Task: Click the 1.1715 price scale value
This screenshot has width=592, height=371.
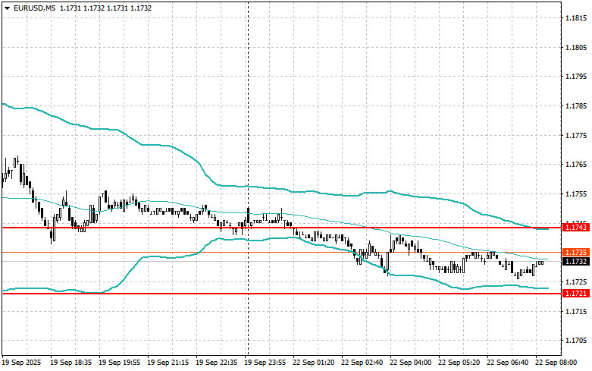Action: tap(576, 312)
